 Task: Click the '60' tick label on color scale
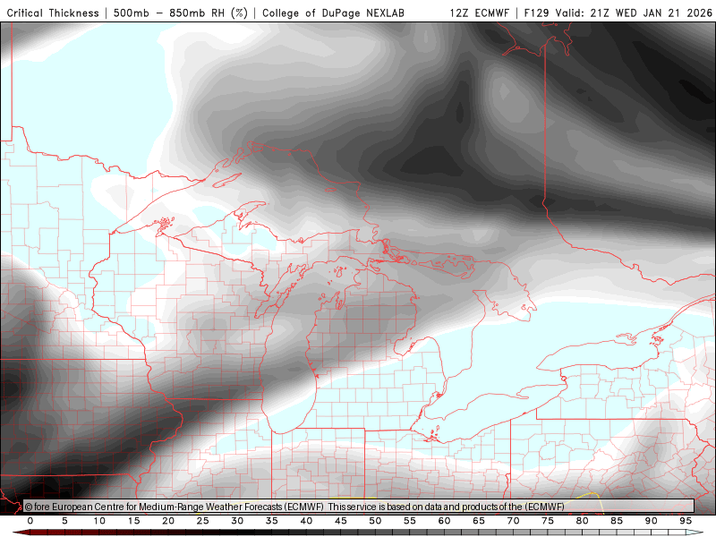444,521
